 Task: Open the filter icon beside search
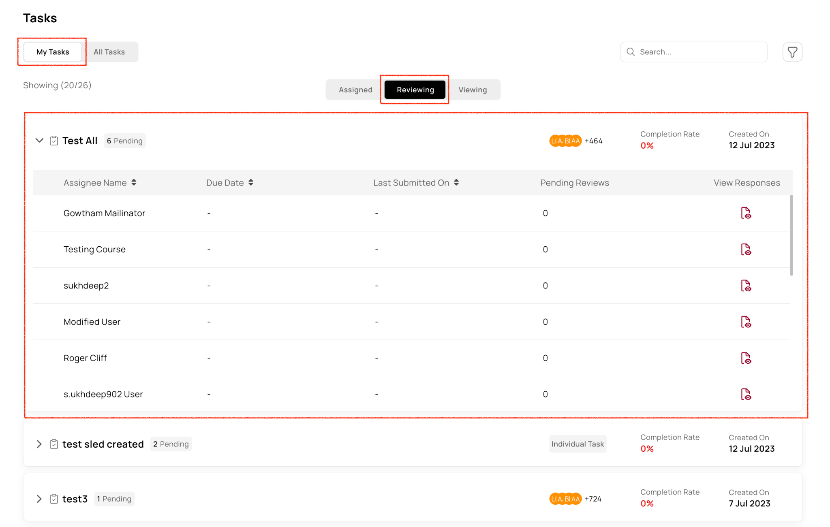click(792, 52)
